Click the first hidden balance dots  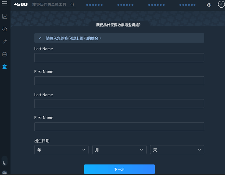94,5
